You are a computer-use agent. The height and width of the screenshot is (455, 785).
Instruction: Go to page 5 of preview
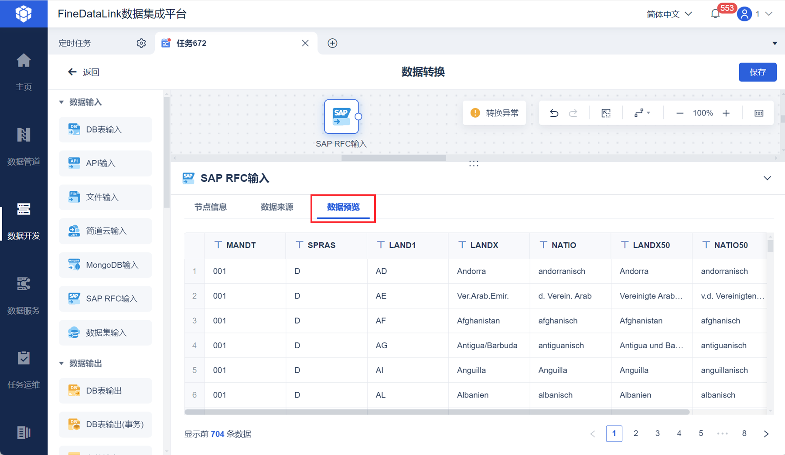[x=701, y=433]
